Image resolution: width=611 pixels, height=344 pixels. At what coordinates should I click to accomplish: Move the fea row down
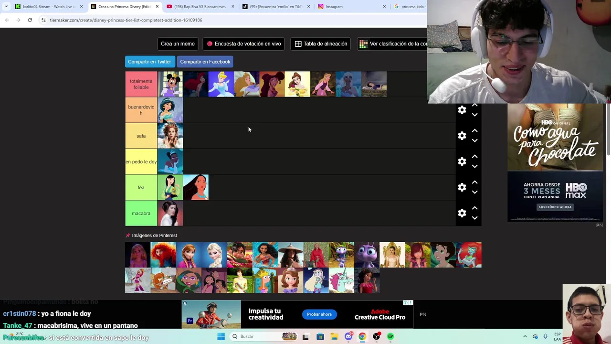coord(474,192)
